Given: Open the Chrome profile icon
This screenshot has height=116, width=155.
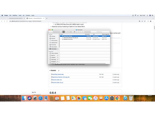Looking at the screenshot, I should click(x=151, y=21).
